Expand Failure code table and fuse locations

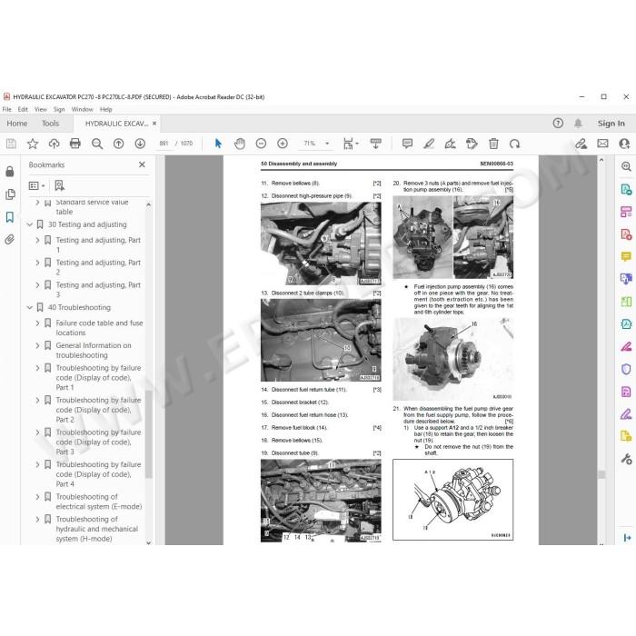pyautogui.click(x=38, y=323)
